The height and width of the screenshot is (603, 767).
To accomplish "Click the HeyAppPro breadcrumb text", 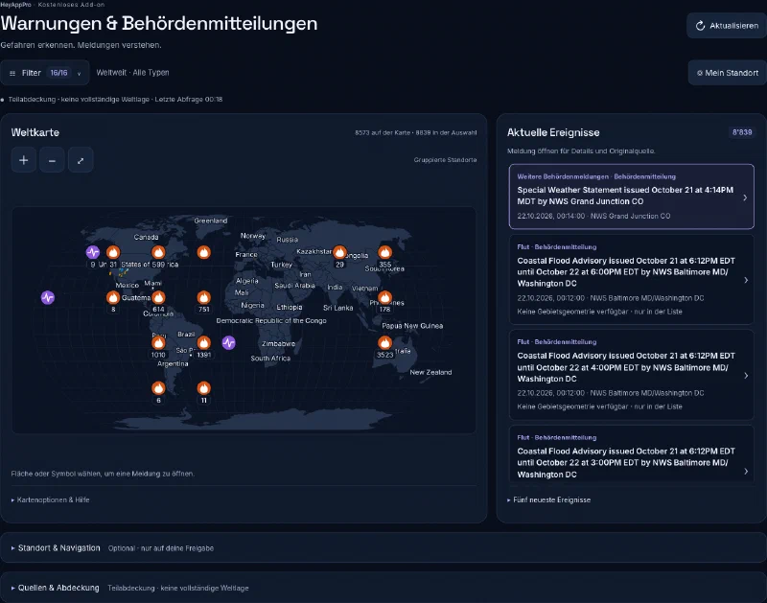I will coord(15,5).
